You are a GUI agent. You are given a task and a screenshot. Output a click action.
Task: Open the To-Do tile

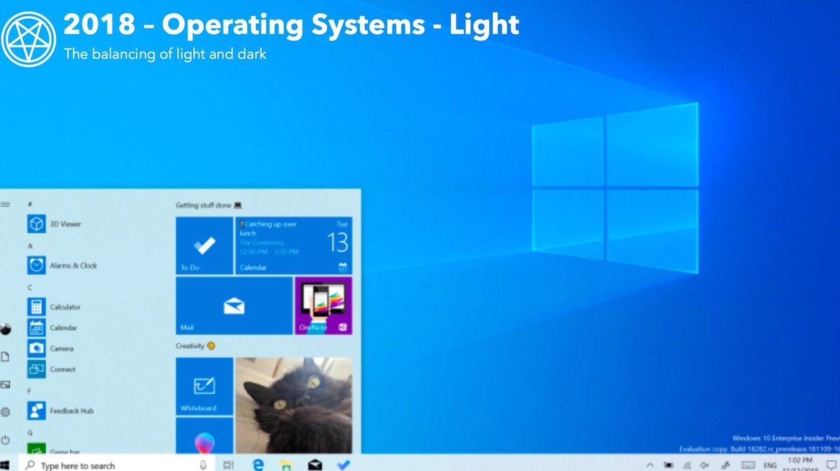(x=204, y=245)
